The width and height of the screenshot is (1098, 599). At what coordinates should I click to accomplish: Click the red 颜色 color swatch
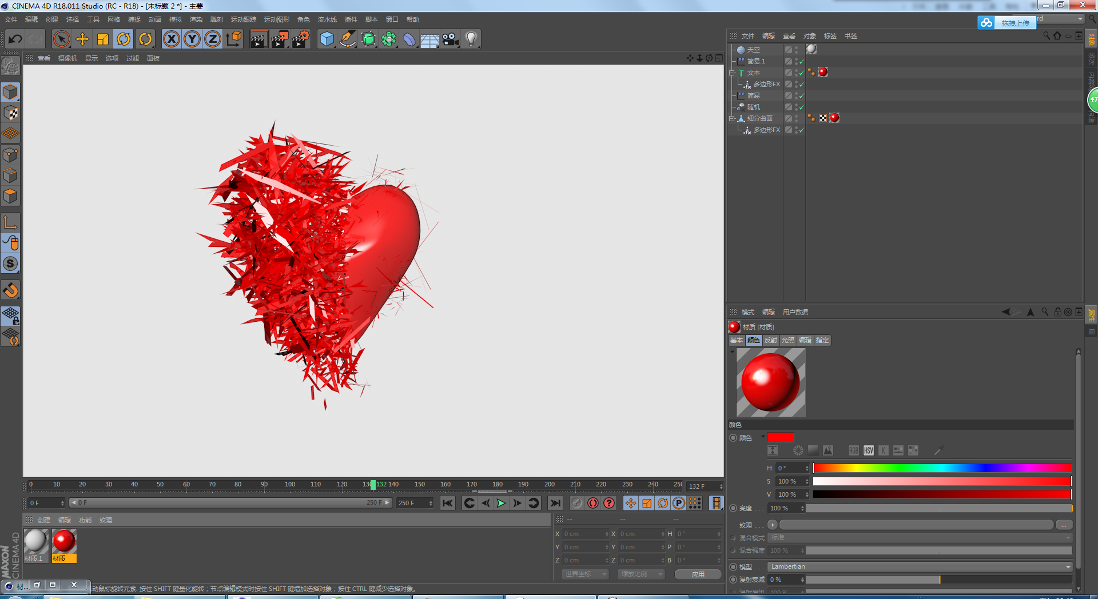click(780, 438)
